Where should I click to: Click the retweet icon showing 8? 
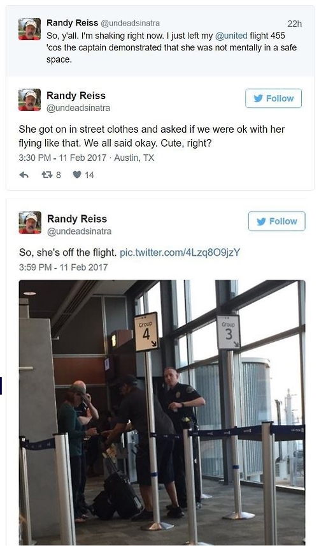(46, 175)
